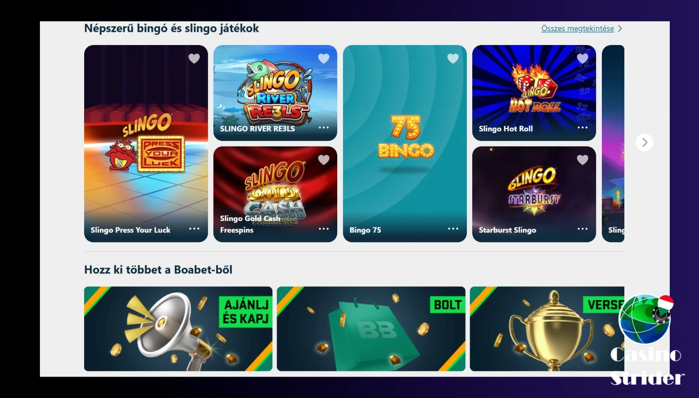This screenshot has width=699, height=398.
Task: Heart the Starburst Slingo game
Action: pos(582,160)
